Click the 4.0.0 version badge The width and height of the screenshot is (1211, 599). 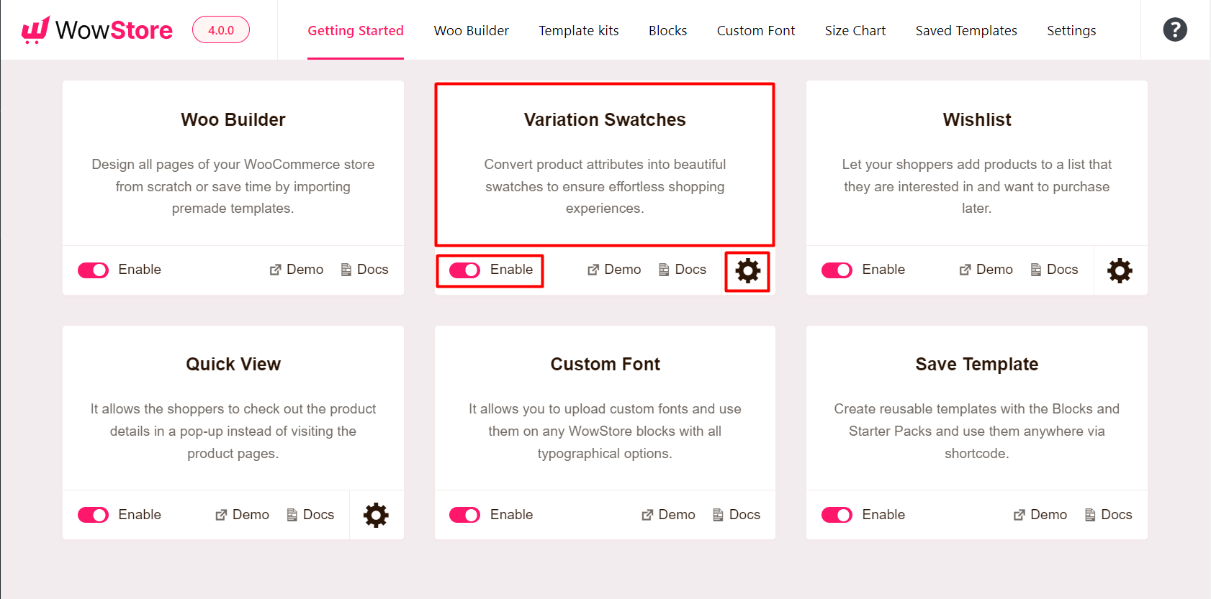(220, 29)
